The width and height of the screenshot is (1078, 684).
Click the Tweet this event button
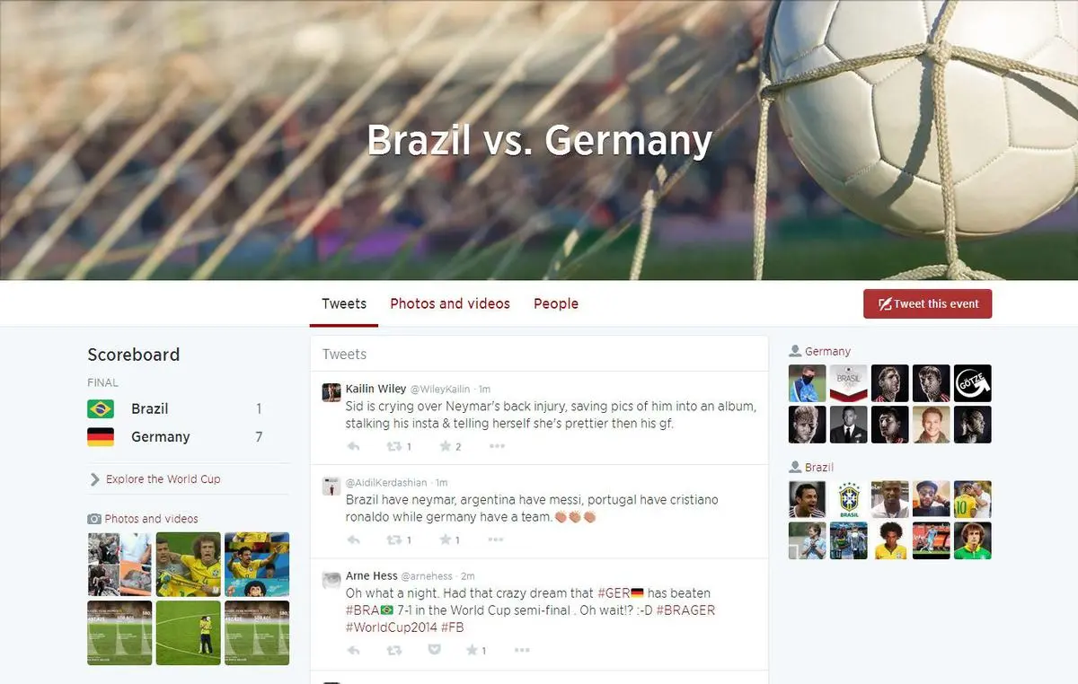928,303
